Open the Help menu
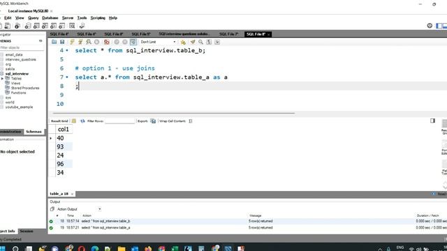 tap(113, 18)
